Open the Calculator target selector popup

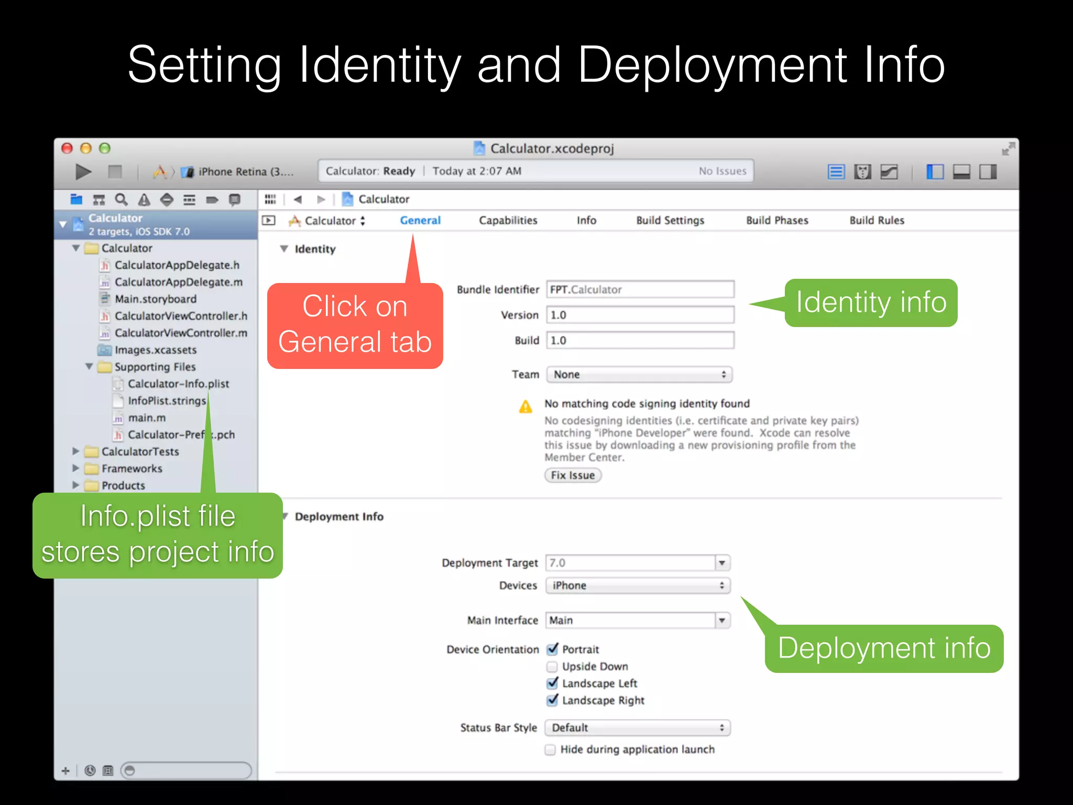pos(327,221)
